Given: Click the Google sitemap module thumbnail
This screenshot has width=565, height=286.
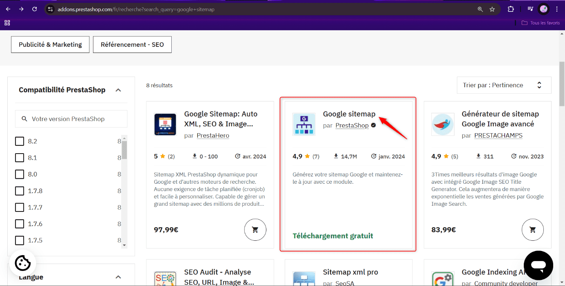Looking at the screenshot, I should [x=304, y=124].
